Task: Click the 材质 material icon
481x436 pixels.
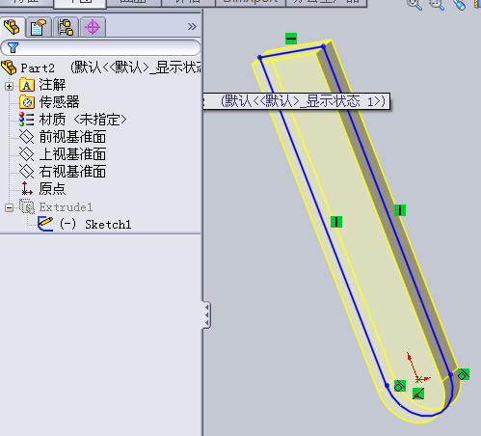Action: pyautogui.click(x=26, y=120)
